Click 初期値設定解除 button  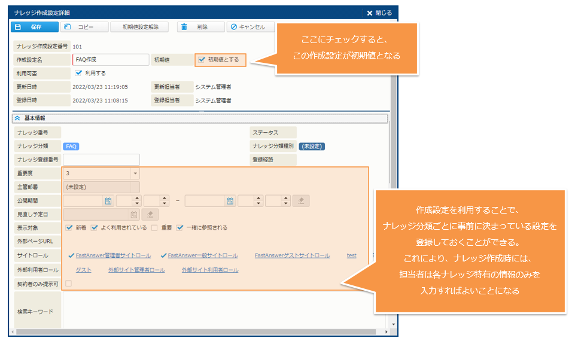141,27
